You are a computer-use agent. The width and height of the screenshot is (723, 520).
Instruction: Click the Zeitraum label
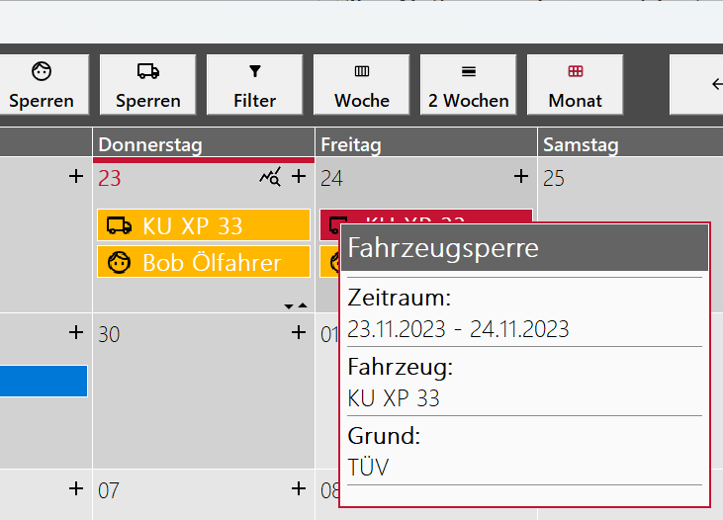(400, 298)
